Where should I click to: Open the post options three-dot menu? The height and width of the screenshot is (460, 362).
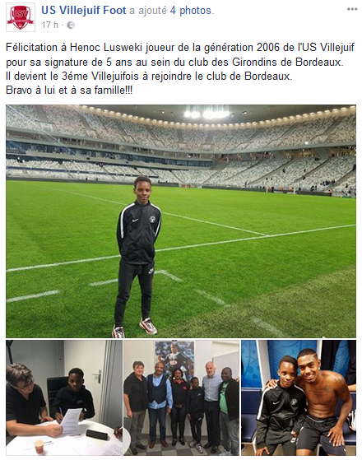(352, 9)
